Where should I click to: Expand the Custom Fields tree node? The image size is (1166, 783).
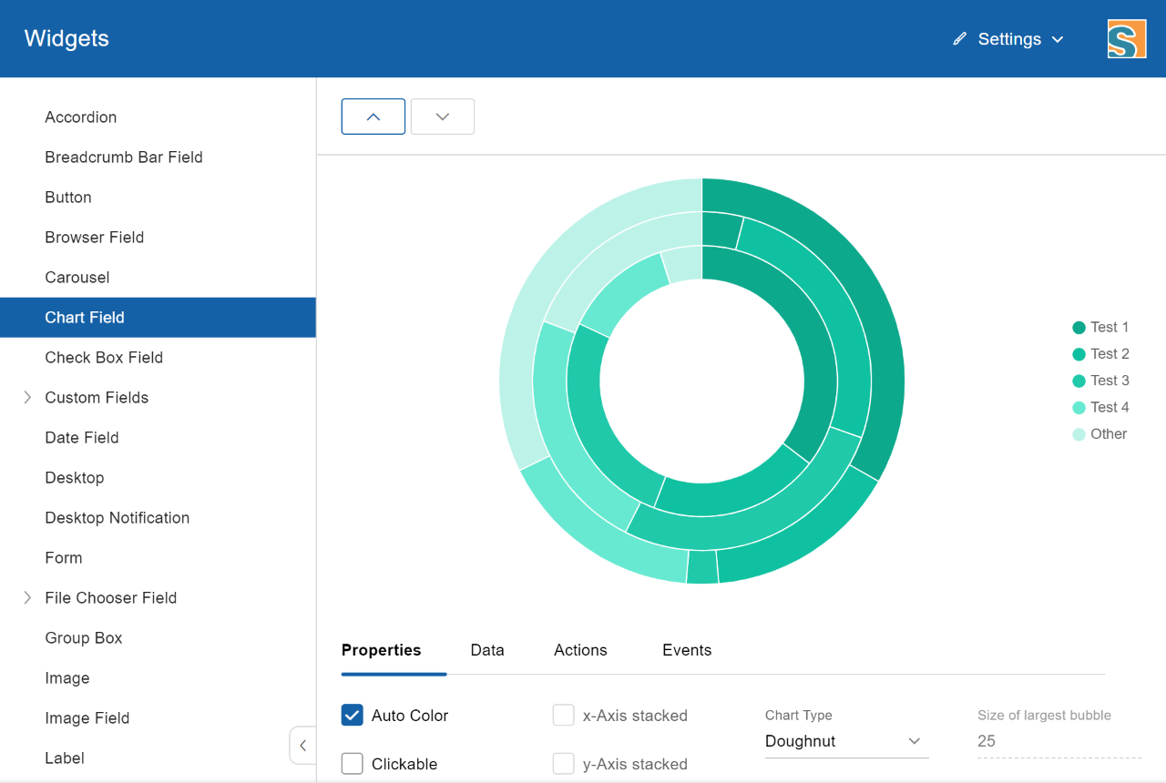pyautogui.click(x=27, y=398)
